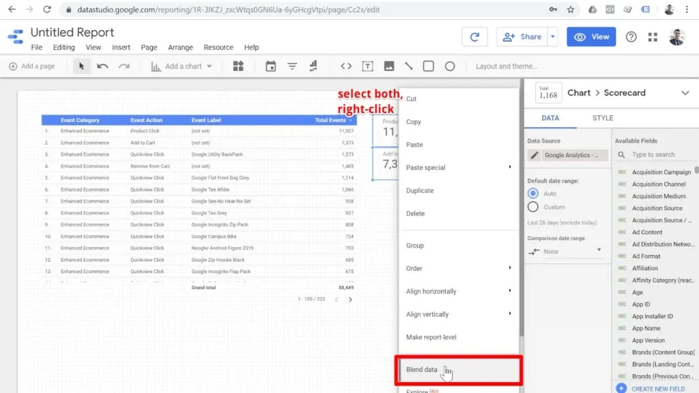Add an Embed code element
This screenshot has height=393, width=699.
coord(347,65)
